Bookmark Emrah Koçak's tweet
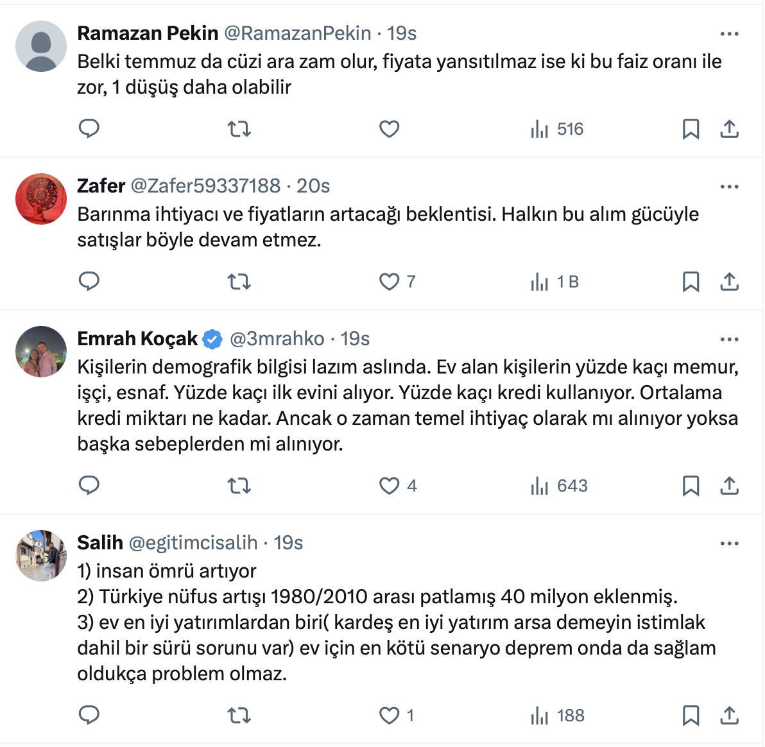Screen dimensions: 765x747 [691, 486]
